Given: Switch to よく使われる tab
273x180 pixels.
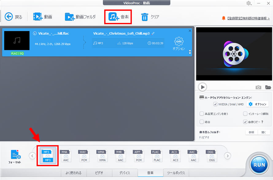Looking at the screenshot, I should coord(74,173).
